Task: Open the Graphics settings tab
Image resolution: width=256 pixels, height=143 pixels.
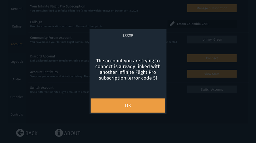Action: point(17,97)
